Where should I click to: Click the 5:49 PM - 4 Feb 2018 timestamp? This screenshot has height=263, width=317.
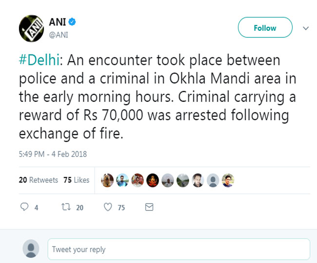tap(53, 154)
